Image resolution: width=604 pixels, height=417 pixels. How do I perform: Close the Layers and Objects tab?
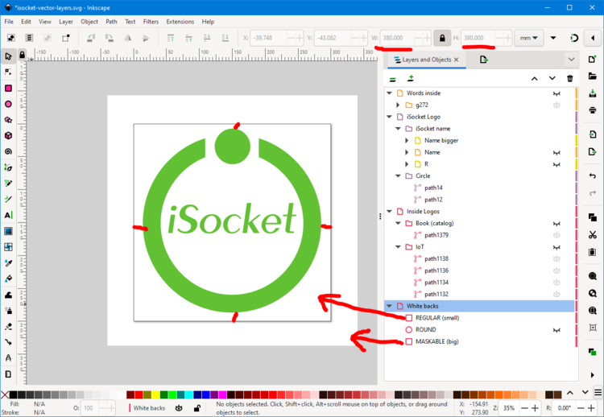[x=457, y=60]
